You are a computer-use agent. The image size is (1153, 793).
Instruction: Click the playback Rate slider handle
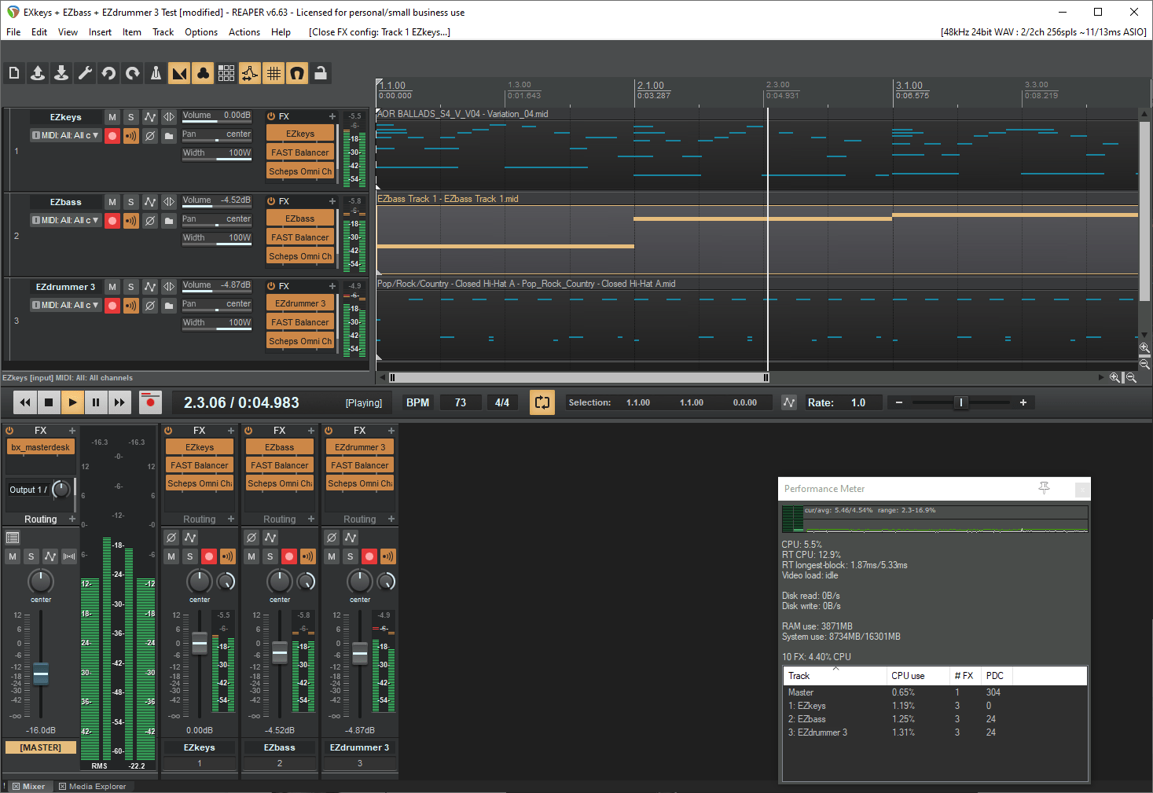coord(960,402)
